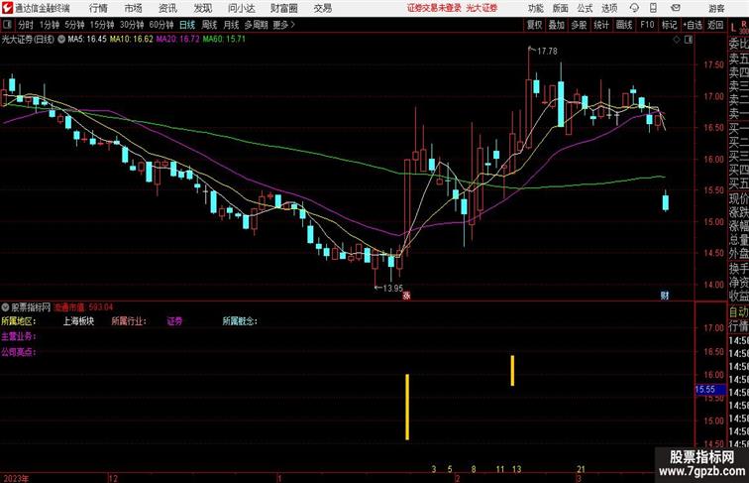Click the taller yellow signal bar
The image size is (749, 483).
(407, 407)
